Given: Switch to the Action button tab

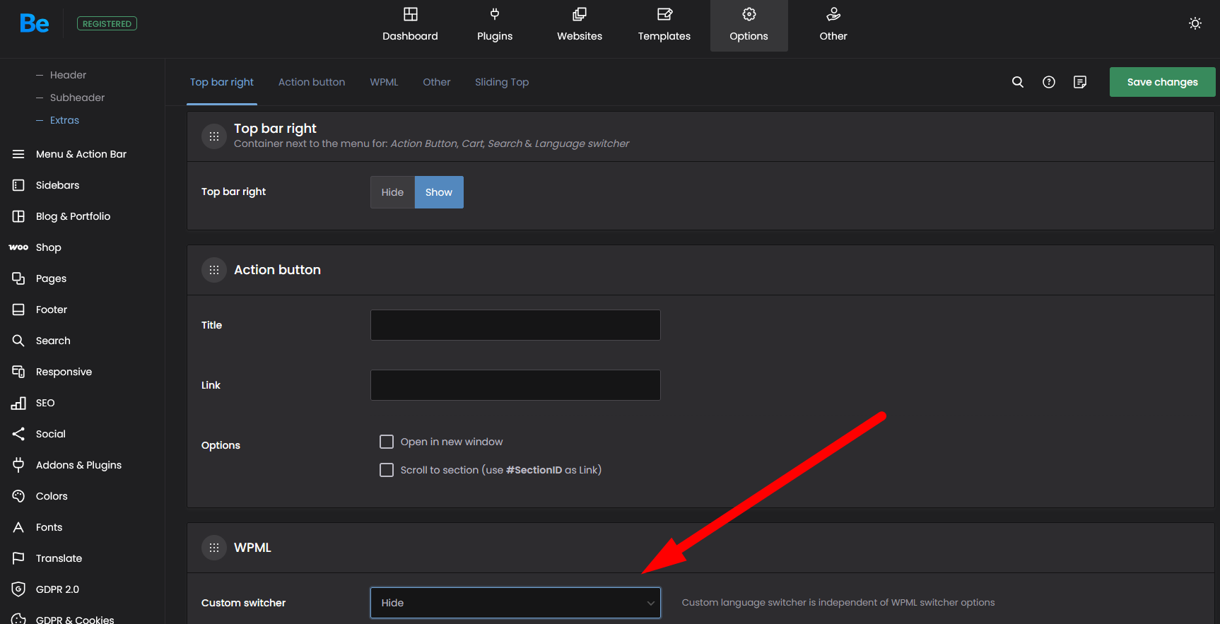Looking at the screenshot, I should [312, 82].
